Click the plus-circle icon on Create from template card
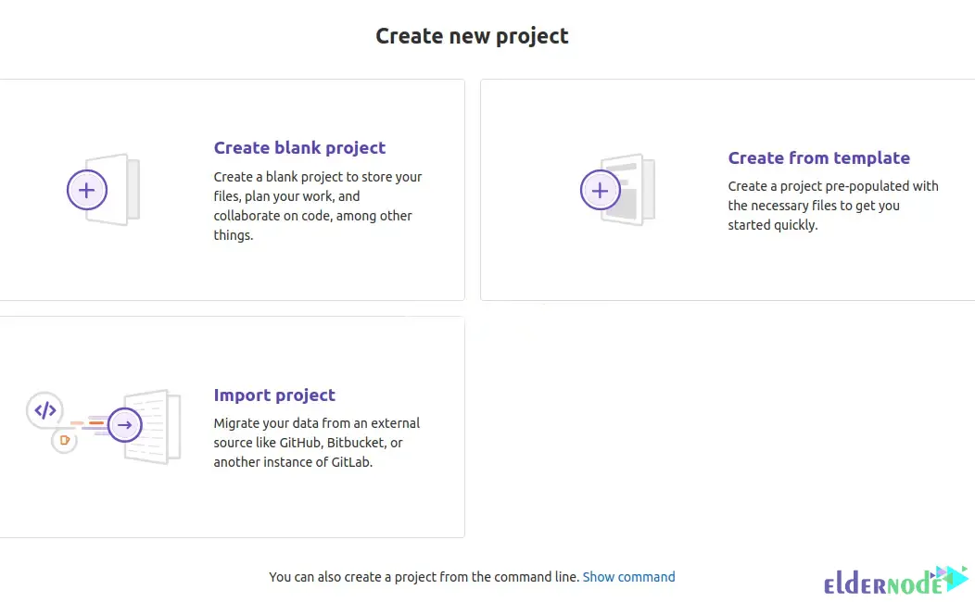The height and width of the screenshot is (602, 975). pyautogui.click(x=601, y=190)
